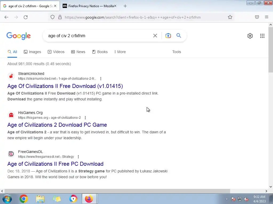Click the forward navigation arrow
The height and width of the screenshot is (204, 273).
[16, 17]
